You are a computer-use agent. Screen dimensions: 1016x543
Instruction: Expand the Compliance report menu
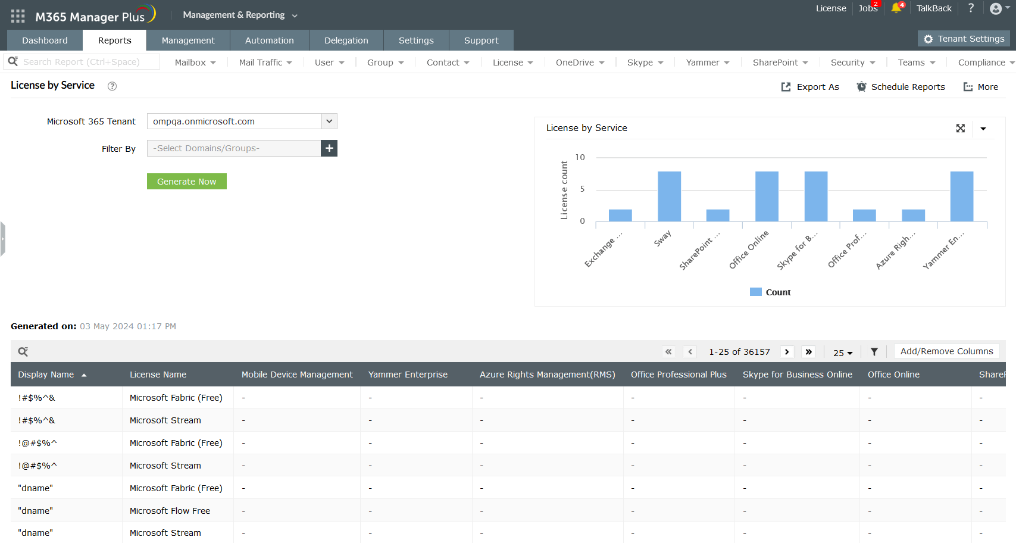pyautogui.click(x=986, y=63)
